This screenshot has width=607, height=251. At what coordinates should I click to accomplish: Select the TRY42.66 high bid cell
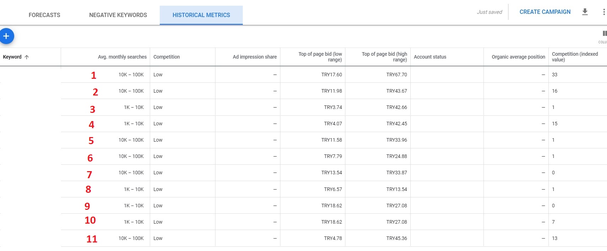coord(397,107)
